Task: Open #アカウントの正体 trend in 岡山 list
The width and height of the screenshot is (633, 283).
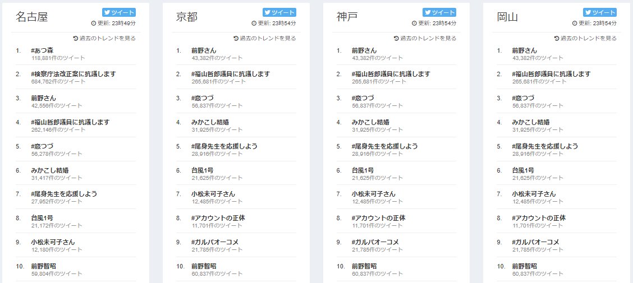Action: pos(539,218)
